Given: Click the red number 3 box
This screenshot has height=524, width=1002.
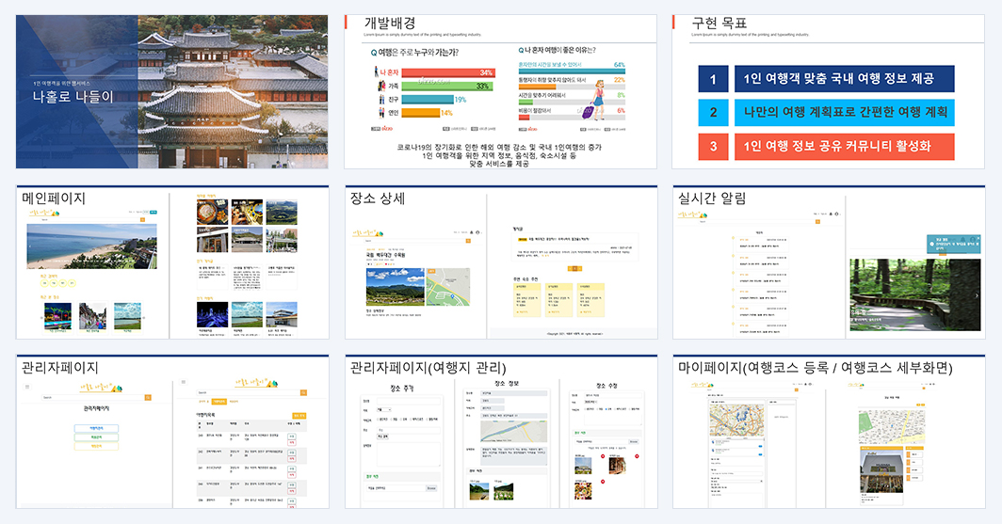Looking at the screenshot, I should (713, 146).
